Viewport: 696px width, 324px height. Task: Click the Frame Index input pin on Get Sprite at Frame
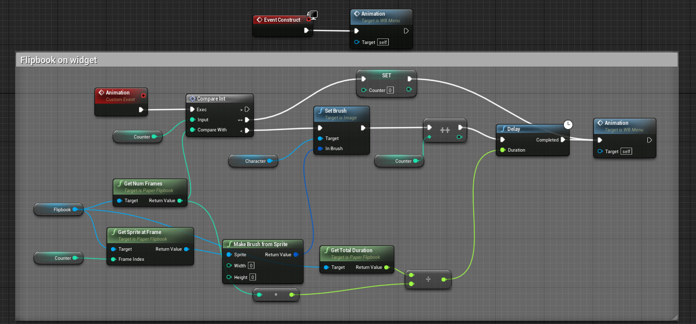(x=113, y=259)
